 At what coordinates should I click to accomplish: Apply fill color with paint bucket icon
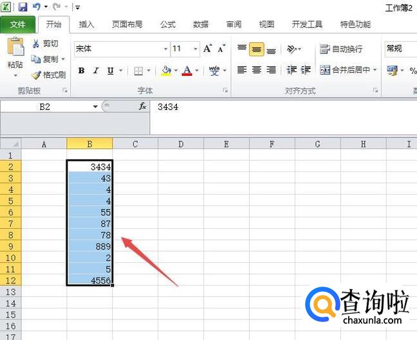pos(167,71)
